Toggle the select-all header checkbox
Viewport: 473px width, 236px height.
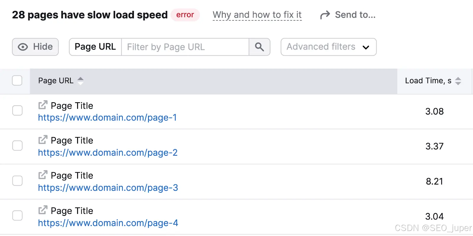point(17,80)
